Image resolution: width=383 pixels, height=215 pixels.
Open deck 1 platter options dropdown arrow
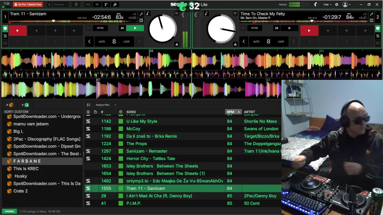(177, 14)
